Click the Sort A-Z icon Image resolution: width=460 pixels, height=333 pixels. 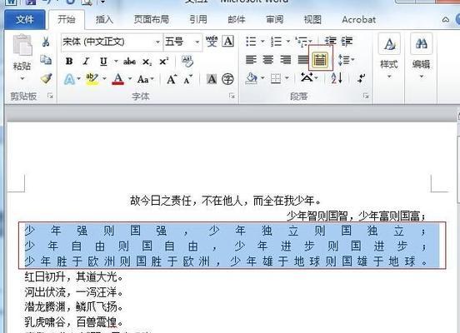pyautogui.click(x=337, y=78)
